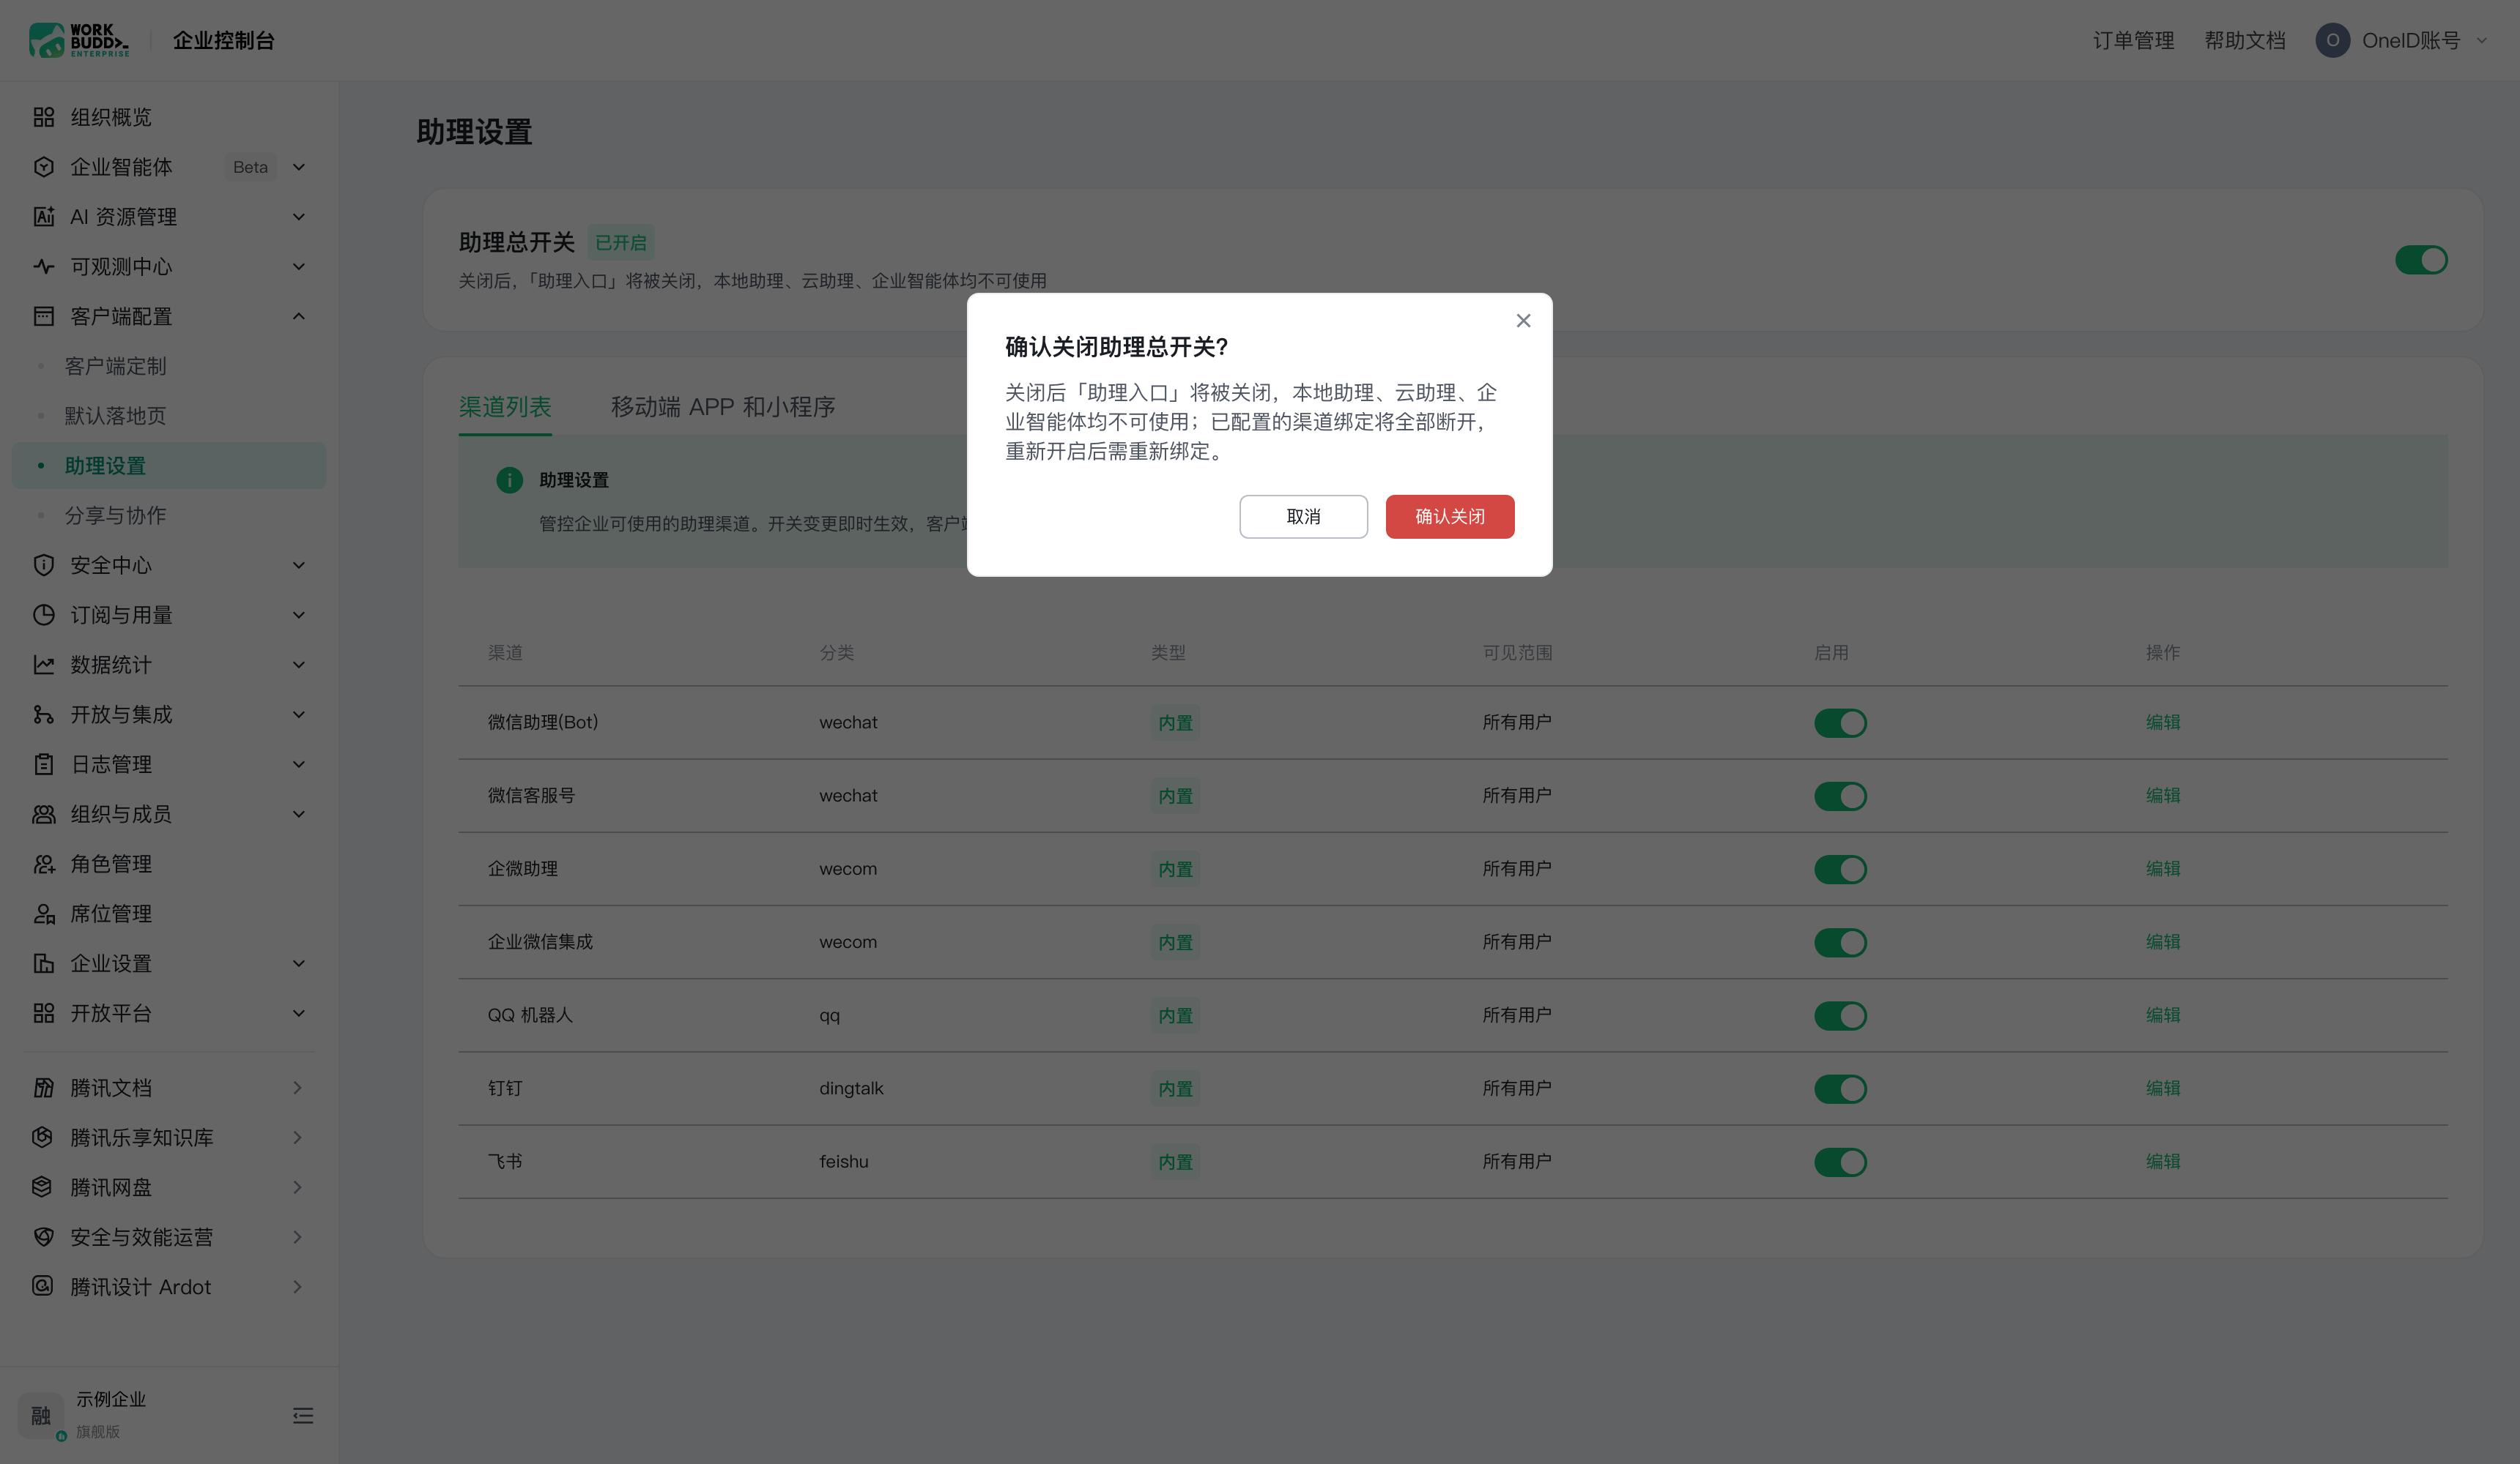
Task: Open 组织概览 via its grid icon
Action: click(44, 117)
